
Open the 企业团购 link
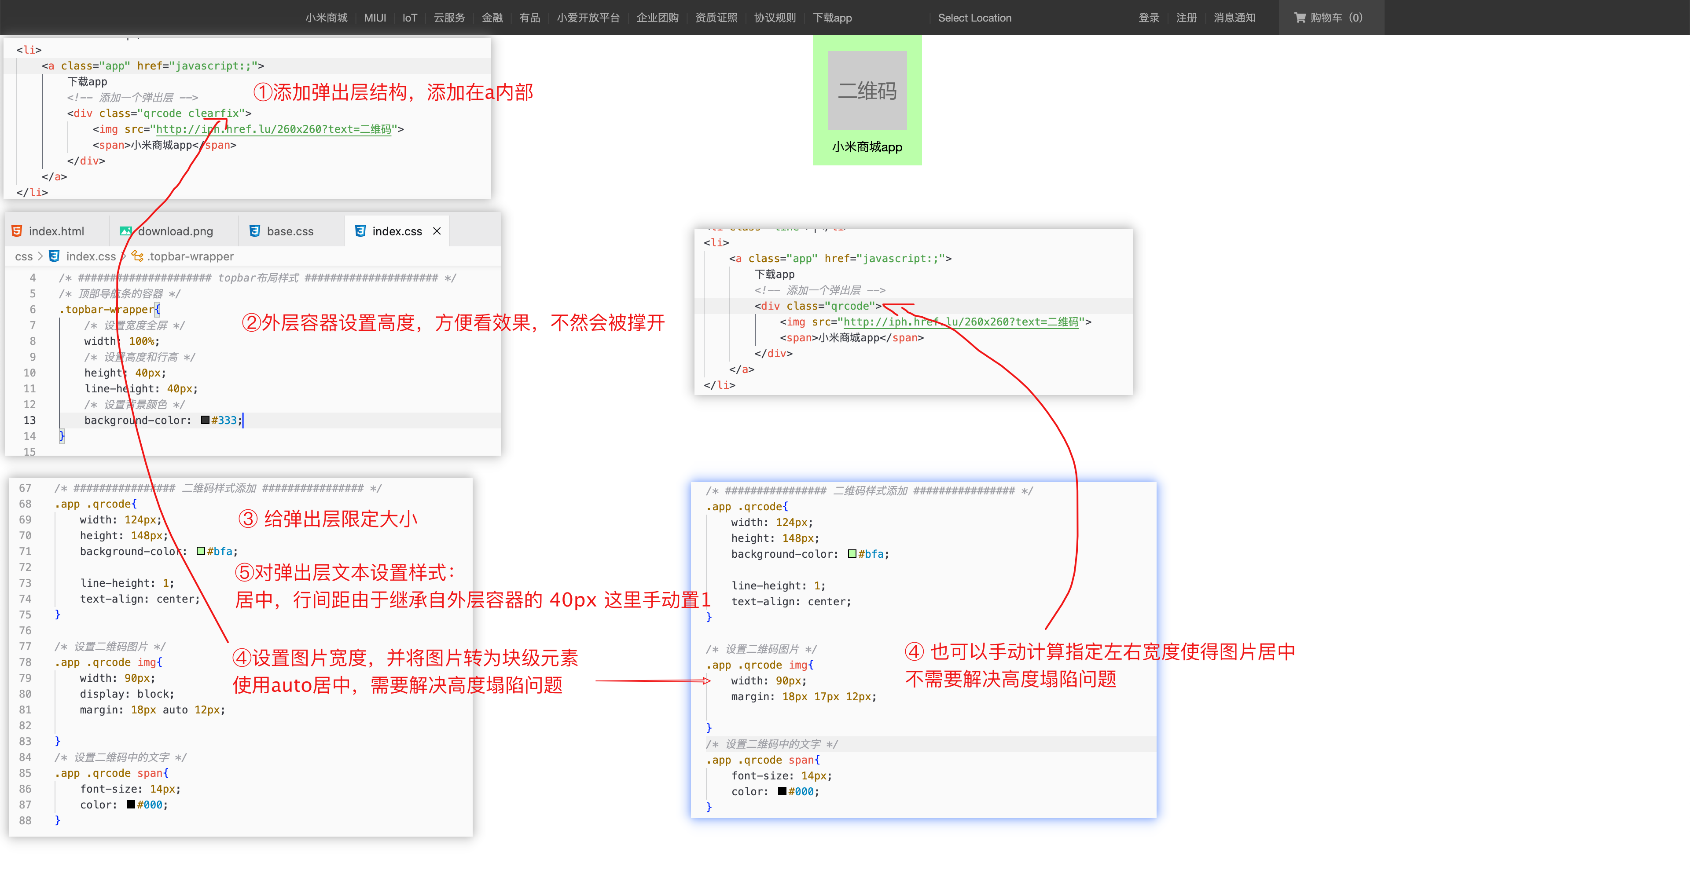658,18
